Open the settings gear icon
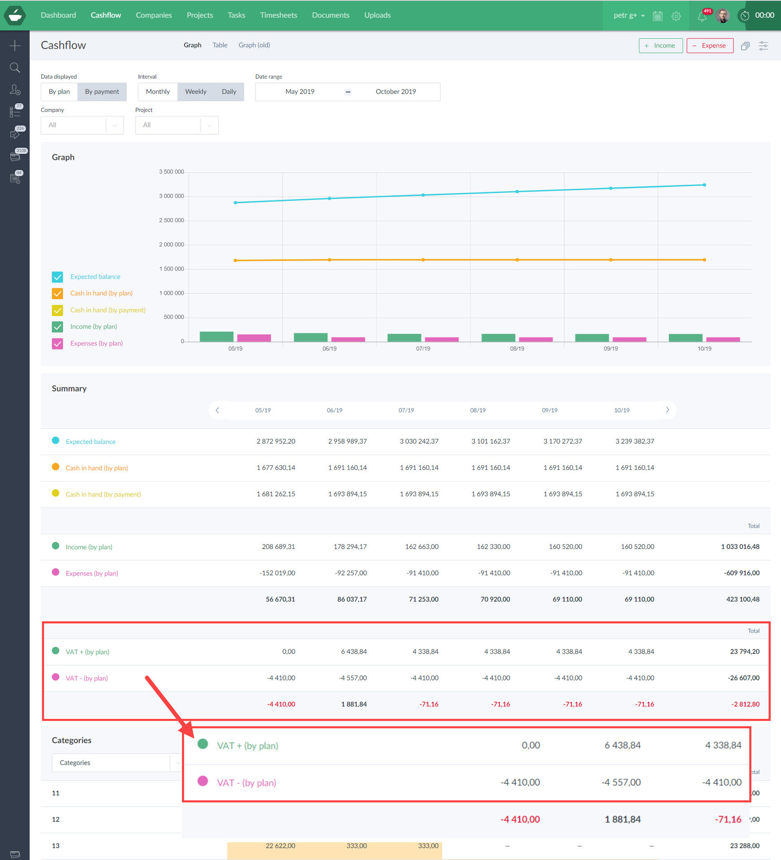 (x=676, y=16)
